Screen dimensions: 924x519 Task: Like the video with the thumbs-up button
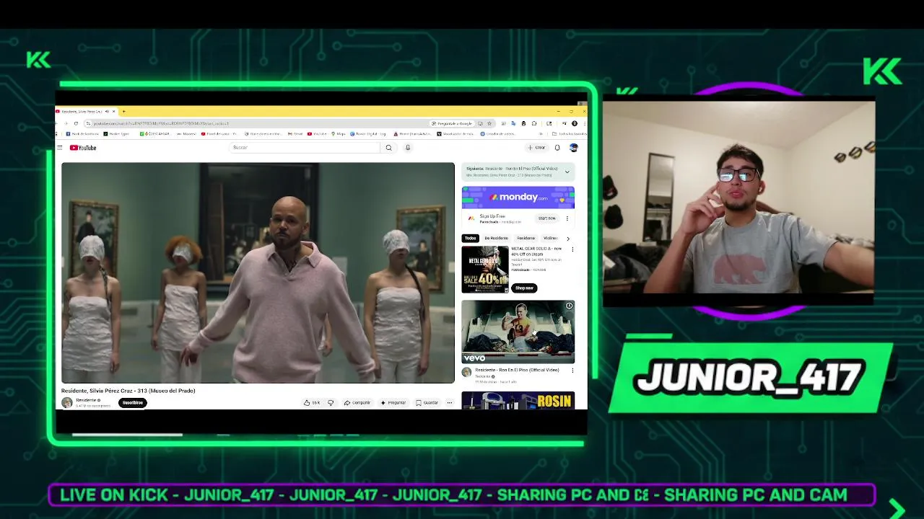[x=312, y=402]
